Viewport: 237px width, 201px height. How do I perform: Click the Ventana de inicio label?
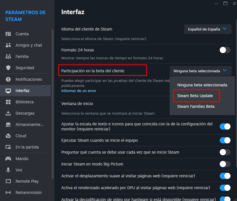point(77,104)
